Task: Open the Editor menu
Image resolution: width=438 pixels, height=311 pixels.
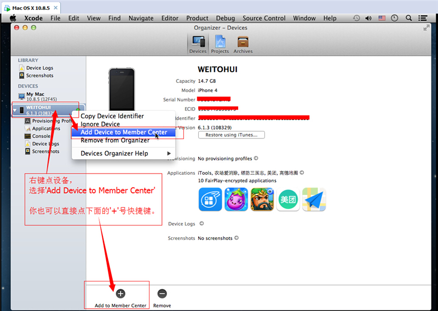Action: pos(170,18)
